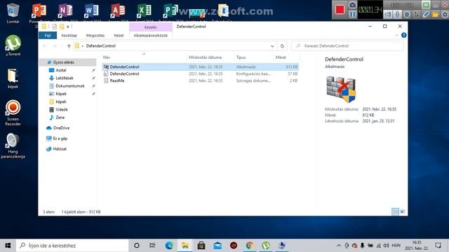Pause the screen recording
Image resolution: width=449 pixels, height=252 pixels.
352,14
